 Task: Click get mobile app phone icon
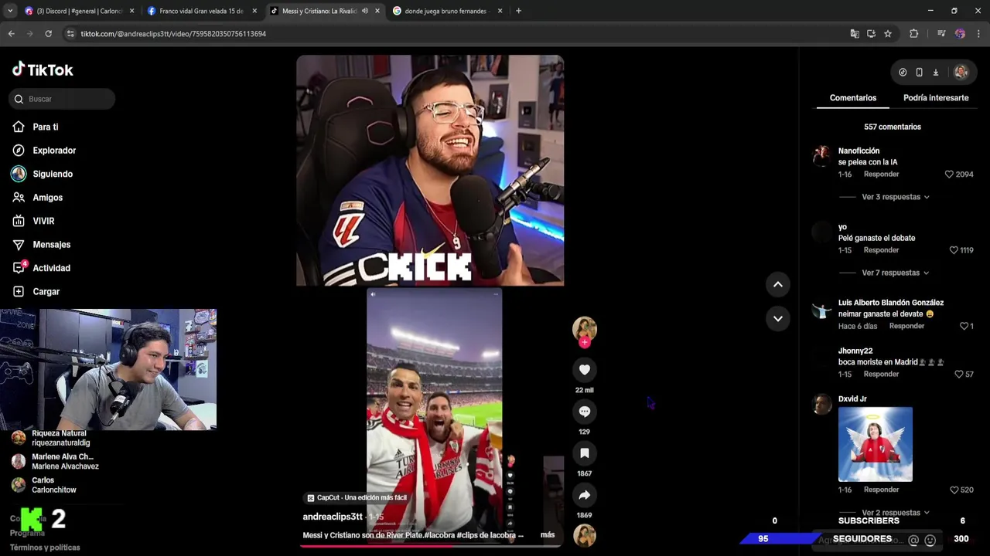tap(919, 72)
